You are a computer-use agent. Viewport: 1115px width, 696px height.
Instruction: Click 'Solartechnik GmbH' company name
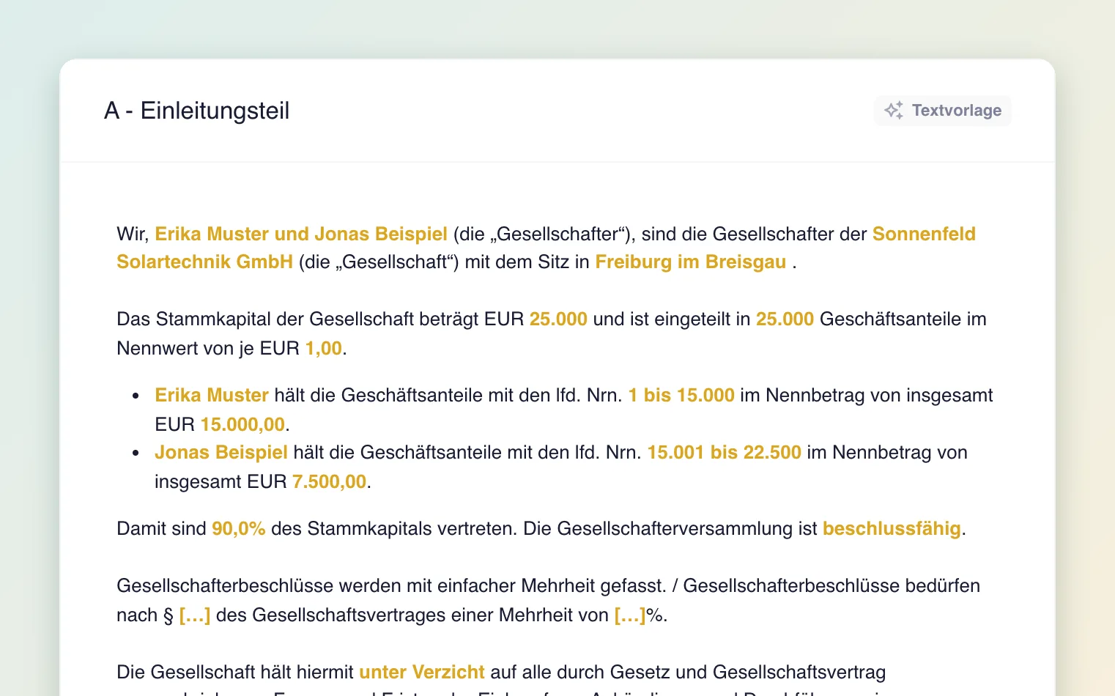pyautogui.click(x=205, y=262)
